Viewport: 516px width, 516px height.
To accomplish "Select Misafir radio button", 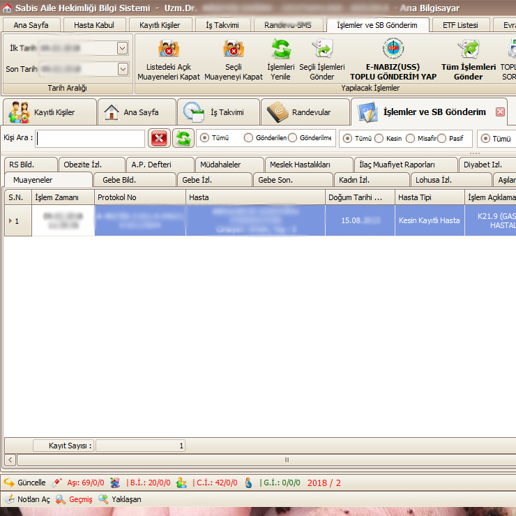I will 410,138.
